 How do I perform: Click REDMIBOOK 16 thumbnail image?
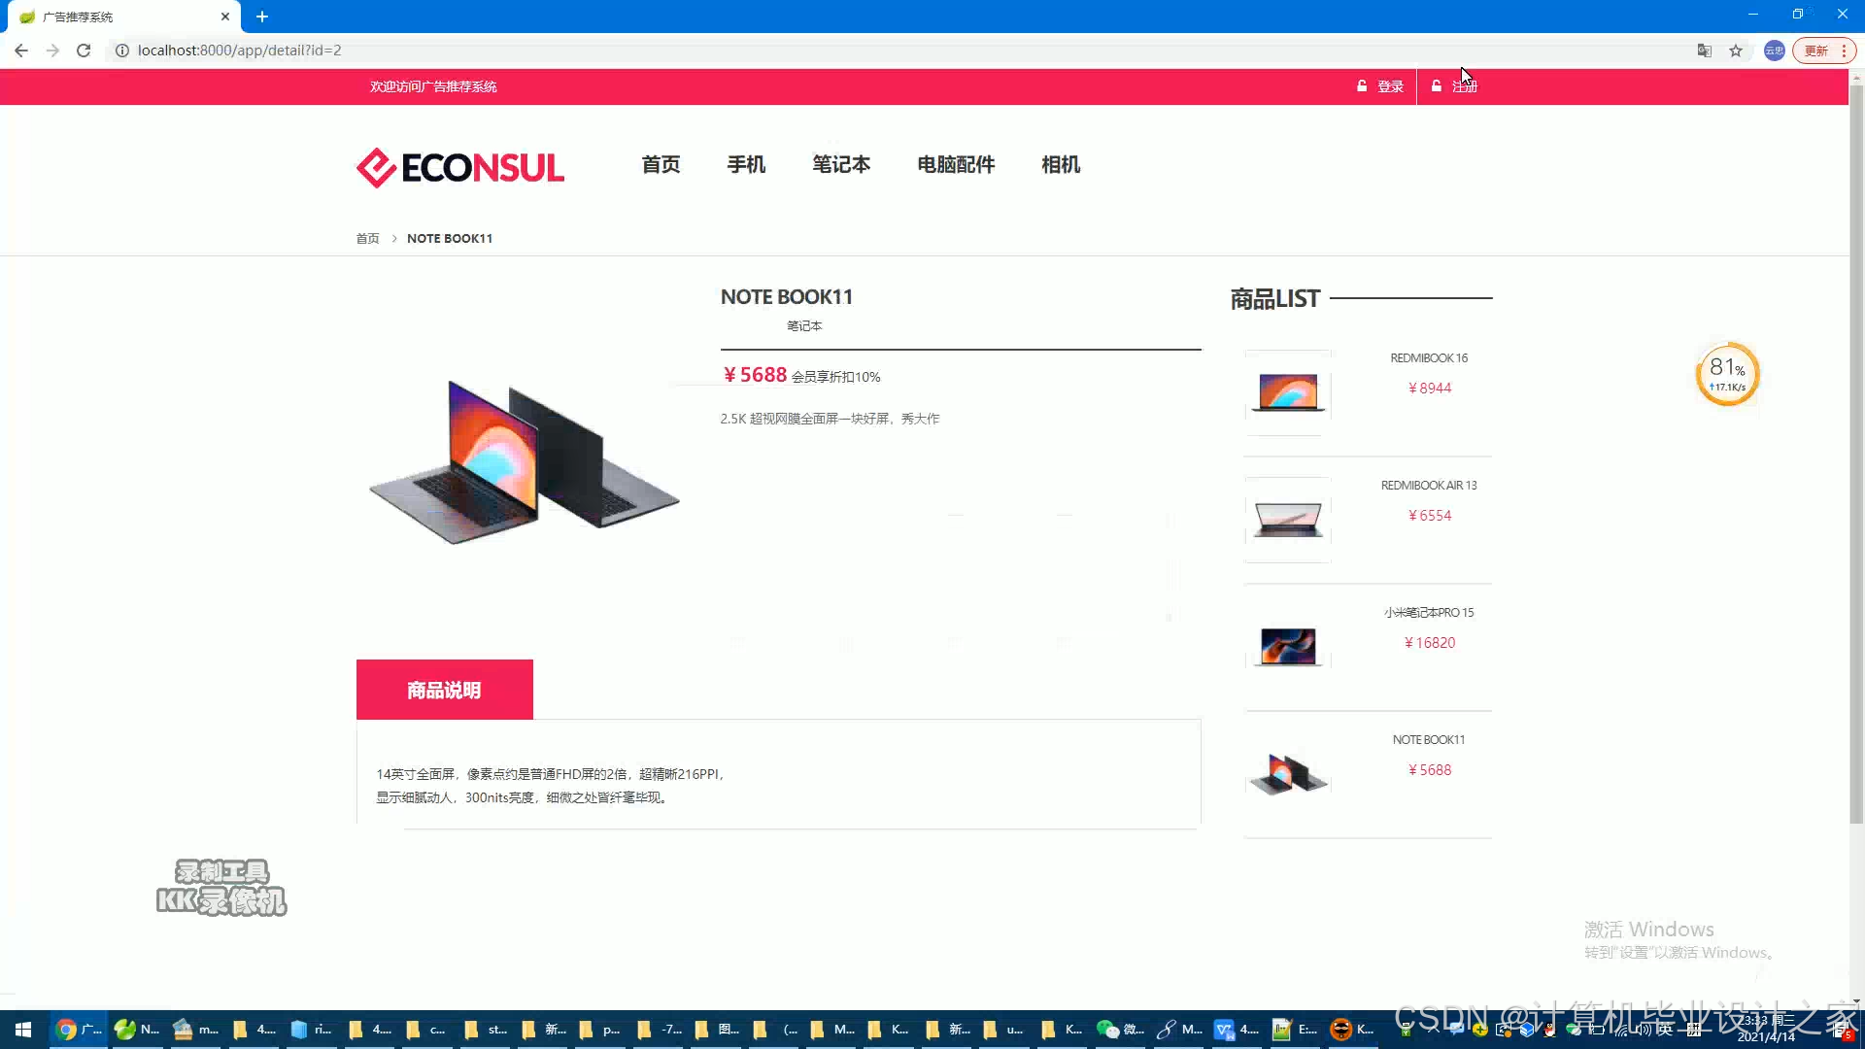coord(1288,392)
